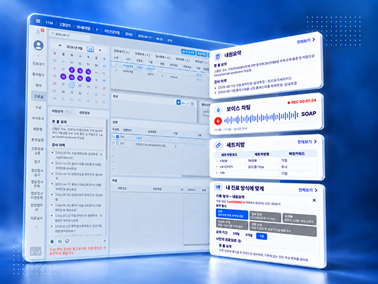Open 청구 in the left sidebar
Screen dimensions: 378x284
37,162
